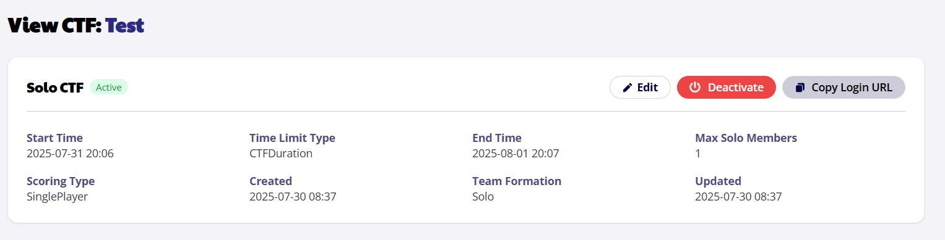Deactivate the Solo CTF

point(726,88)
